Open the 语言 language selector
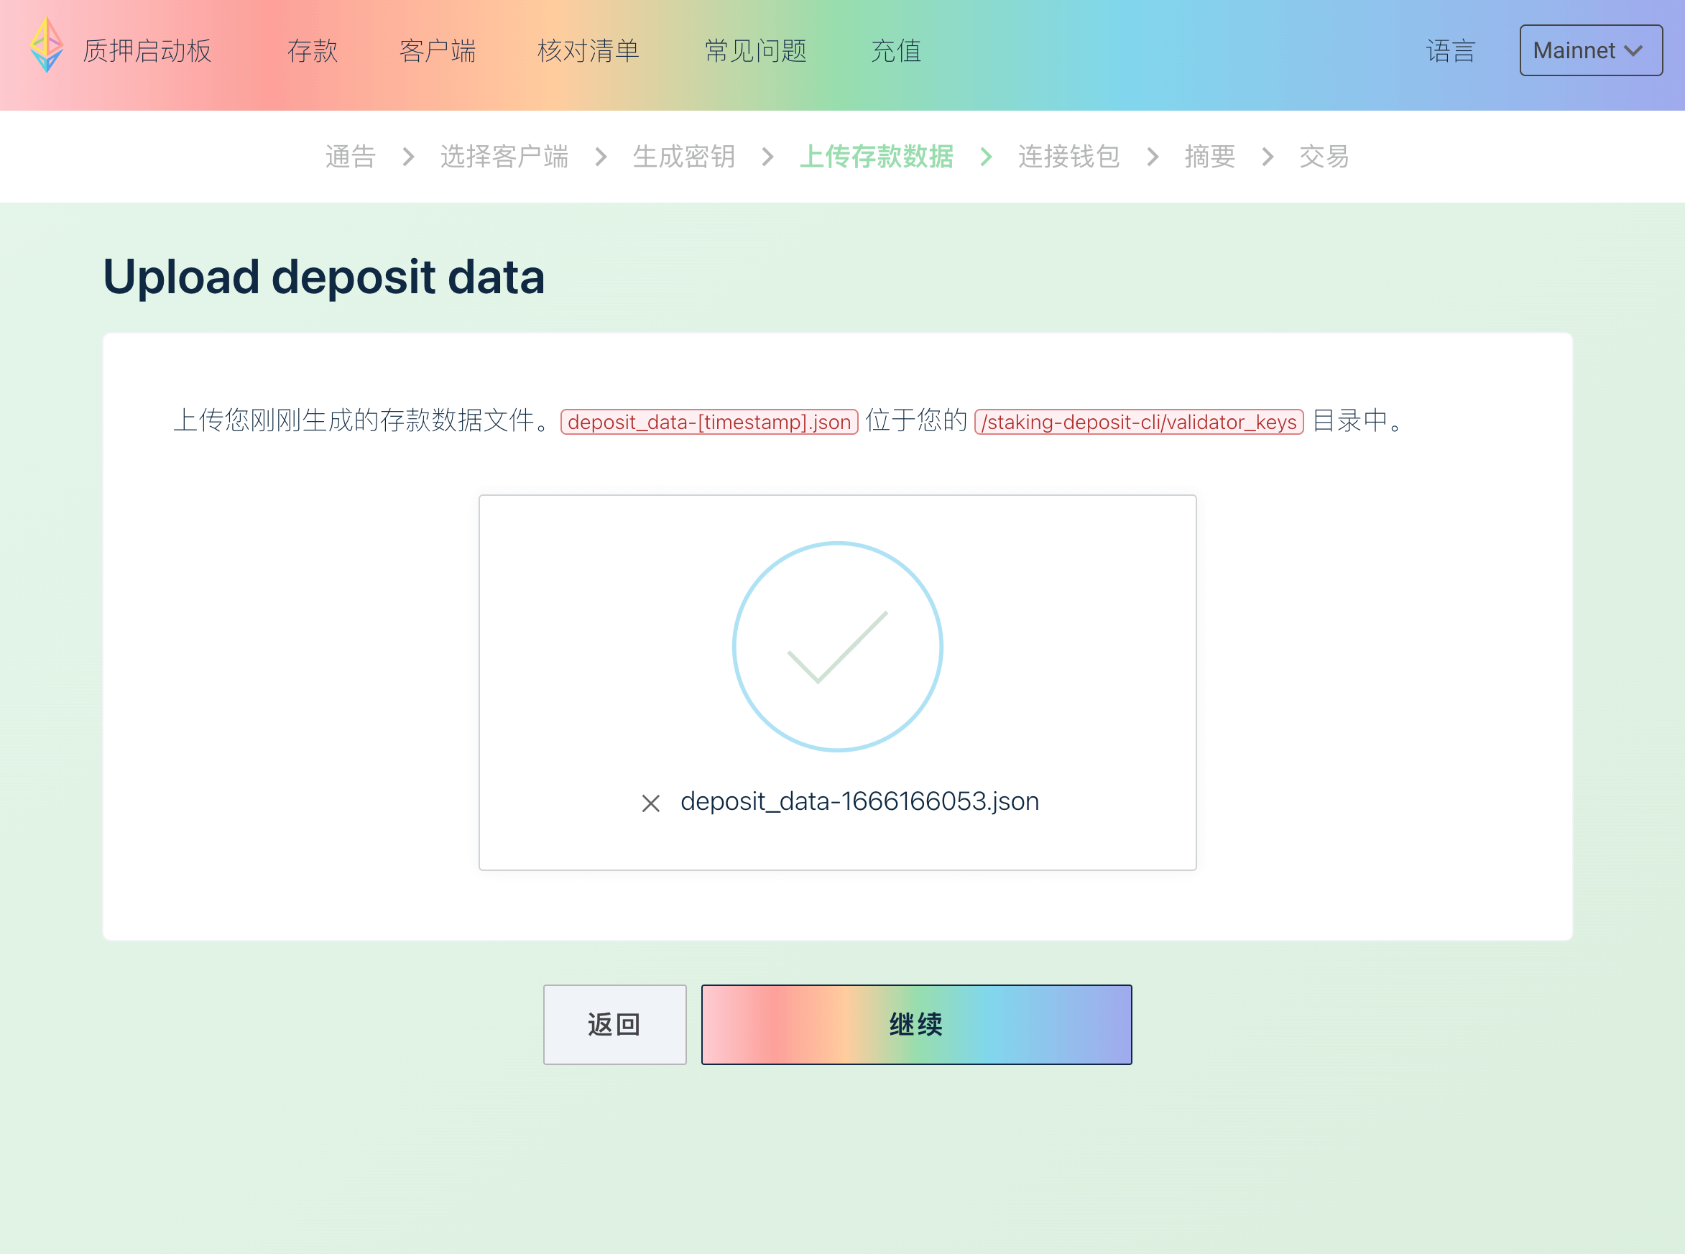 pyautogui.click(x=1451, y=51)
